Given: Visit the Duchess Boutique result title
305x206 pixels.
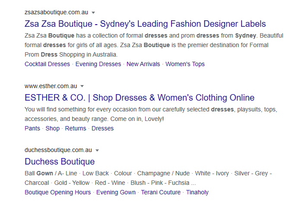Looking at the screenshot, I should [x=60, y=162].
